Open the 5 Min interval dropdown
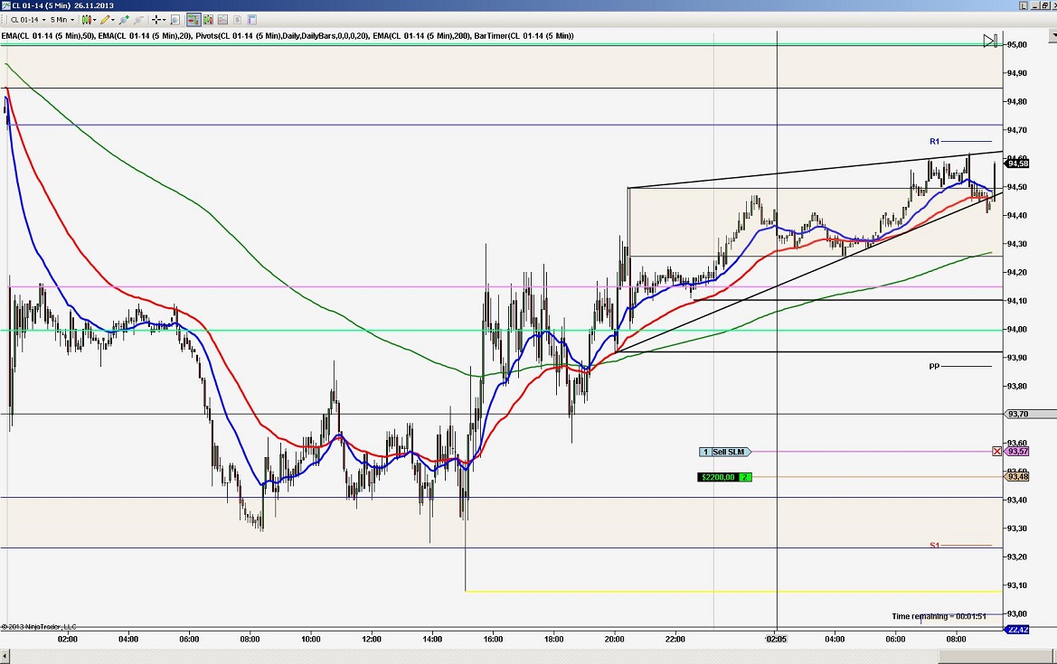The width and height of the screenshot is (1057, 664). 71,19
